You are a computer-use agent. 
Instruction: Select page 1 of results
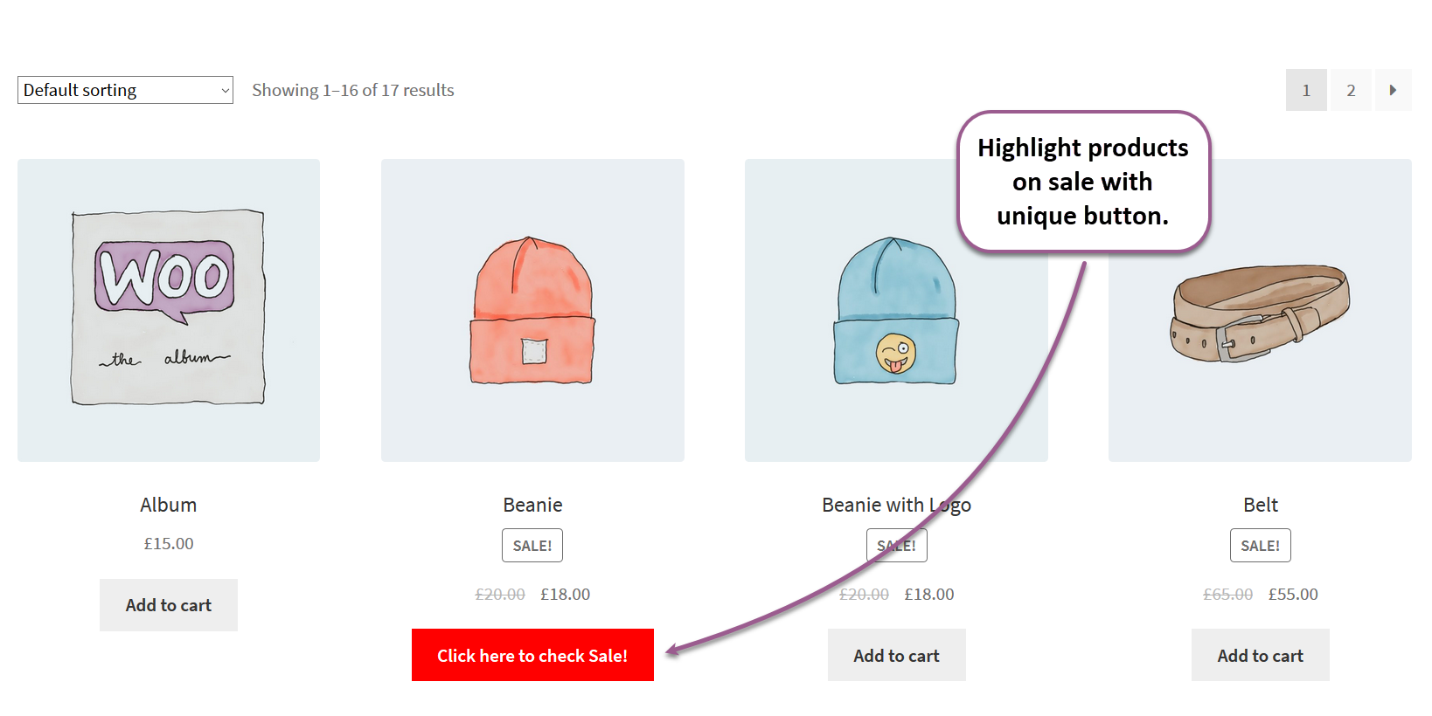pos(1306,90)
